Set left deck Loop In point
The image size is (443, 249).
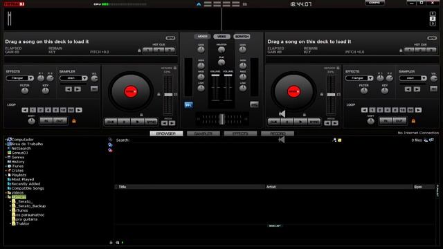pos(46,121)
